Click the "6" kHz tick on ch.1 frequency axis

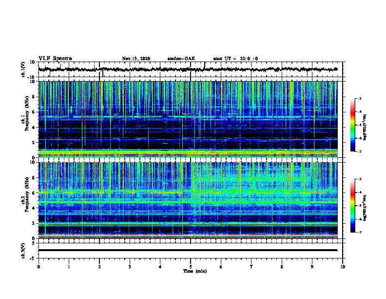pos(34,112)
